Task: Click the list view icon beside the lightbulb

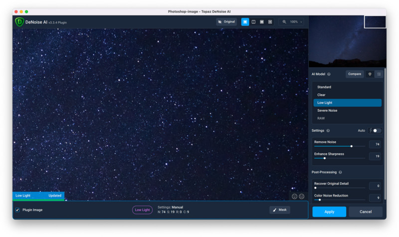Action: [x=379, y=74]
